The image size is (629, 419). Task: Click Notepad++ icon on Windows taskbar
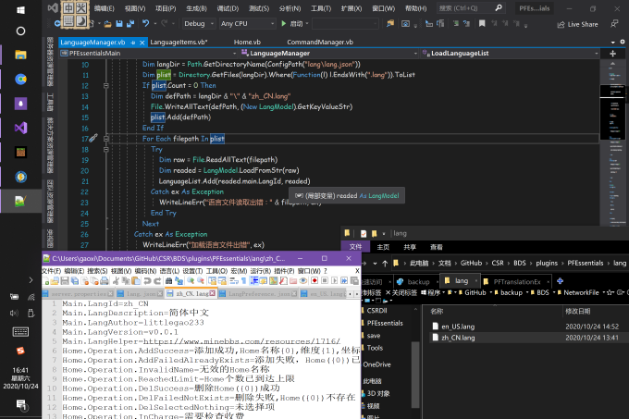pos(20,201)
